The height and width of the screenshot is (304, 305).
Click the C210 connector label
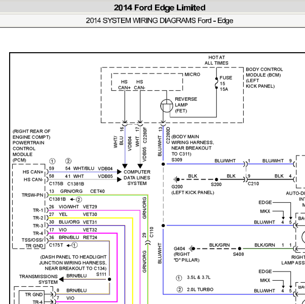tap(253, 183)
